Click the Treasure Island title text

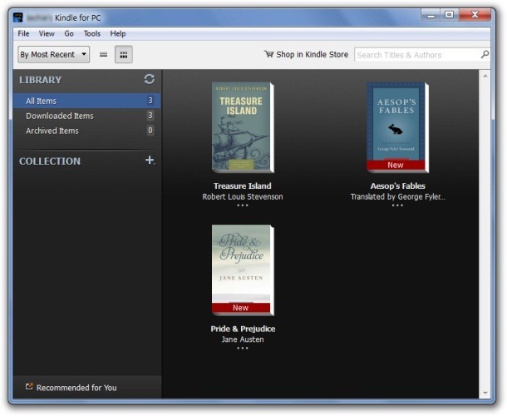click(x=243, y=186)
